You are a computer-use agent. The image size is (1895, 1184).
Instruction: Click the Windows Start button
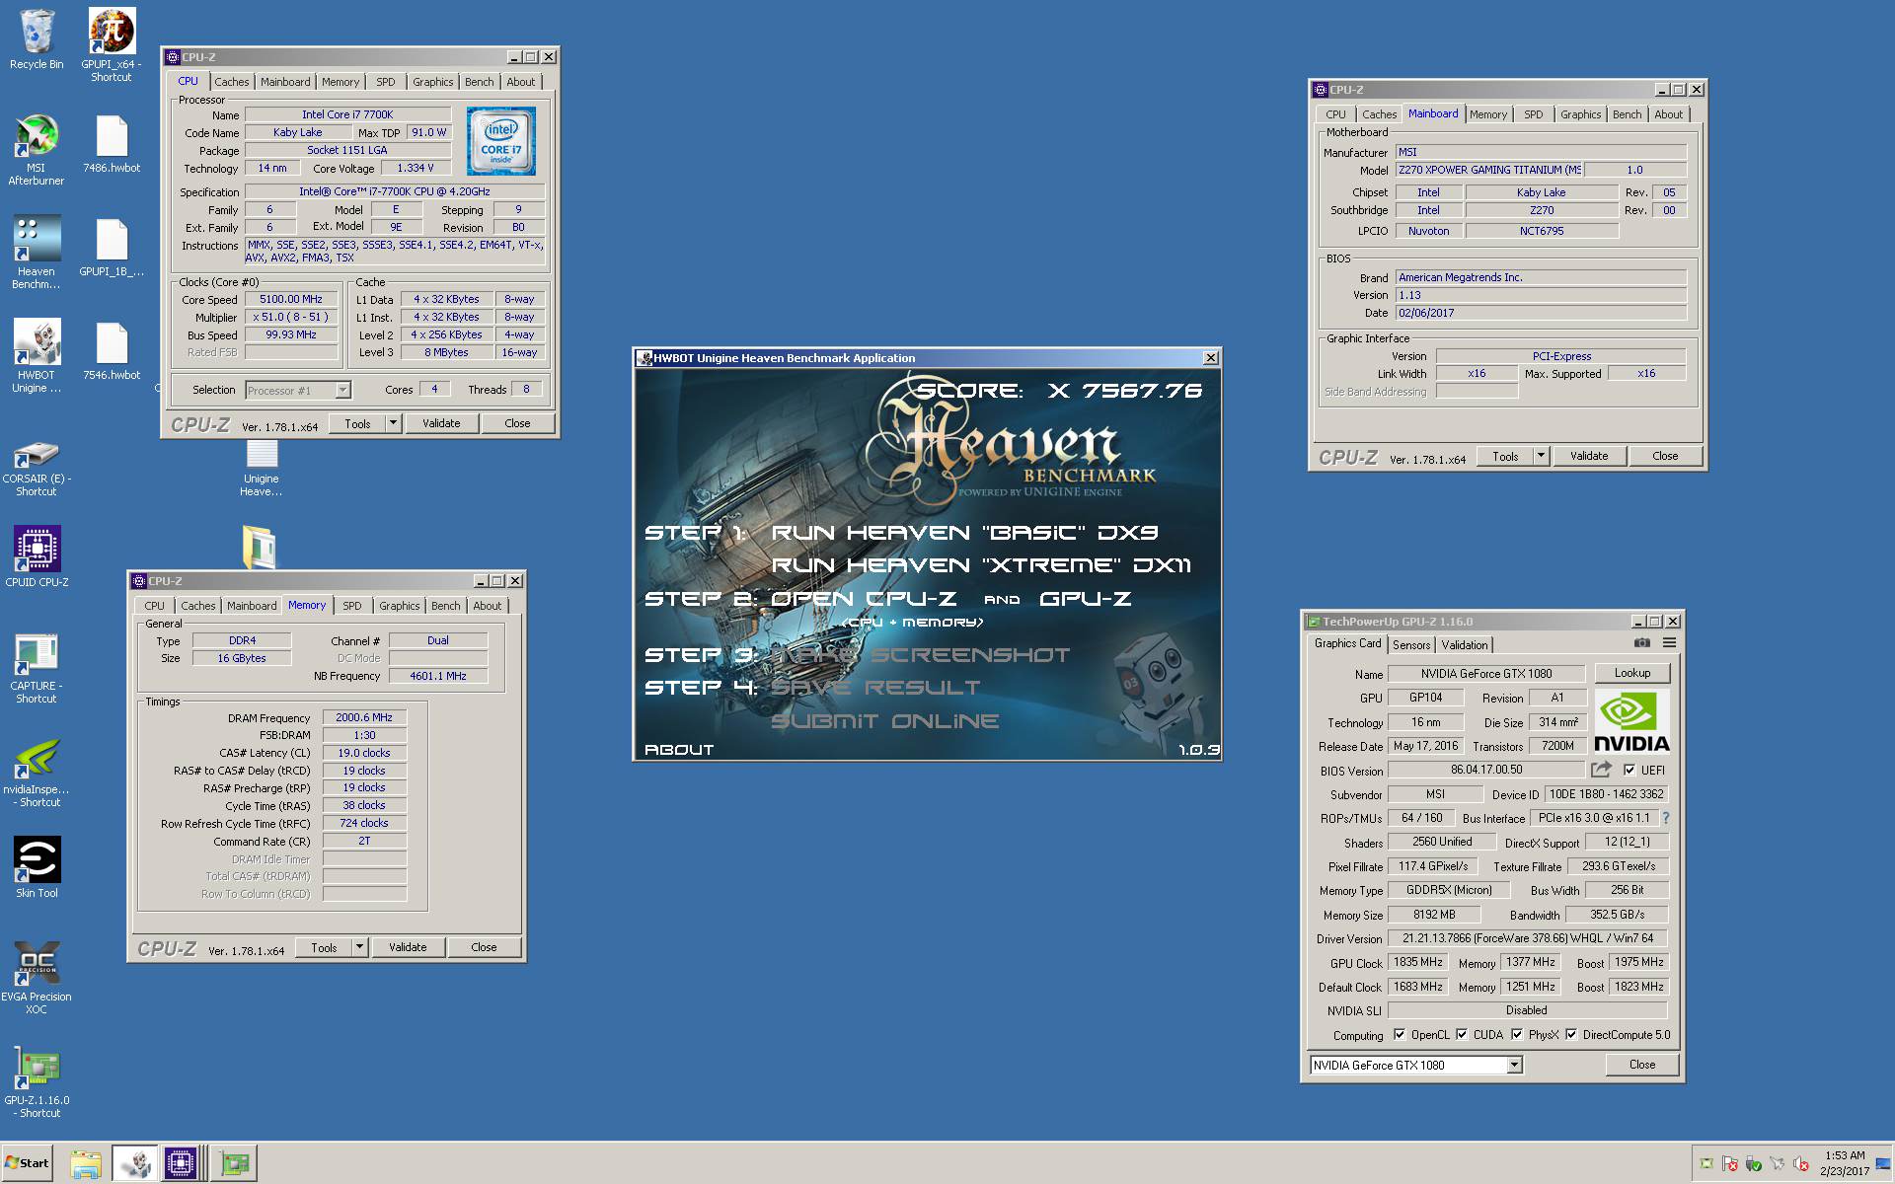click(x=28, y=1163)
